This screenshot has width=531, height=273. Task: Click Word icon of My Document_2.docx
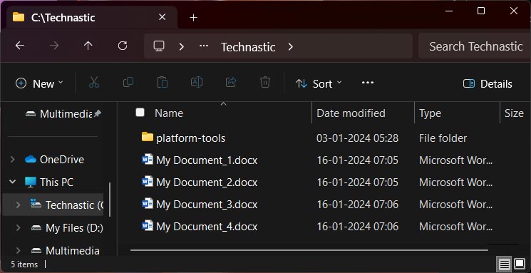[148, 182]
